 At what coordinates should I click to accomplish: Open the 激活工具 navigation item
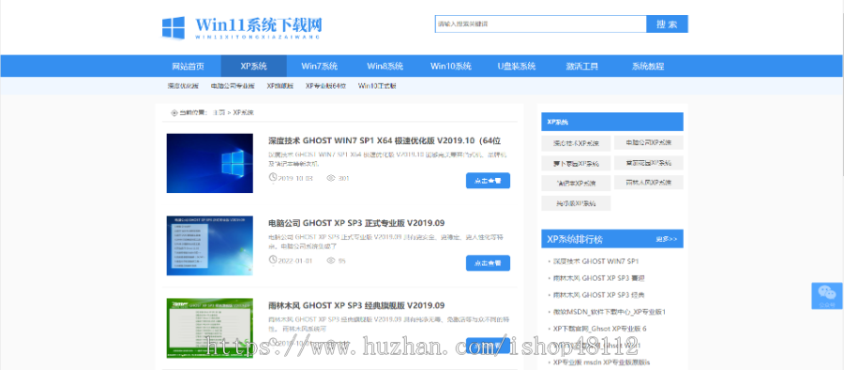pos(581,67)
